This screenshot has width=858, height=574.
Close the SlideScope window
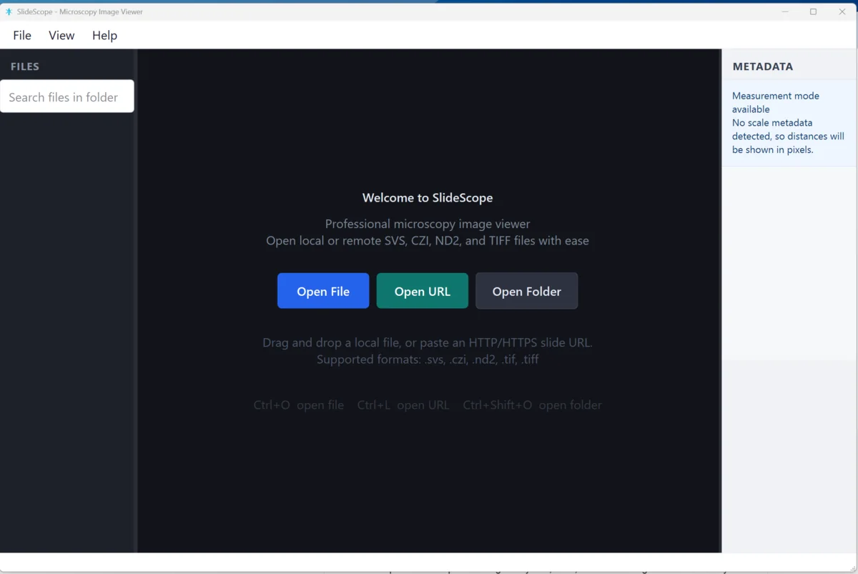[x=842, y=11]
